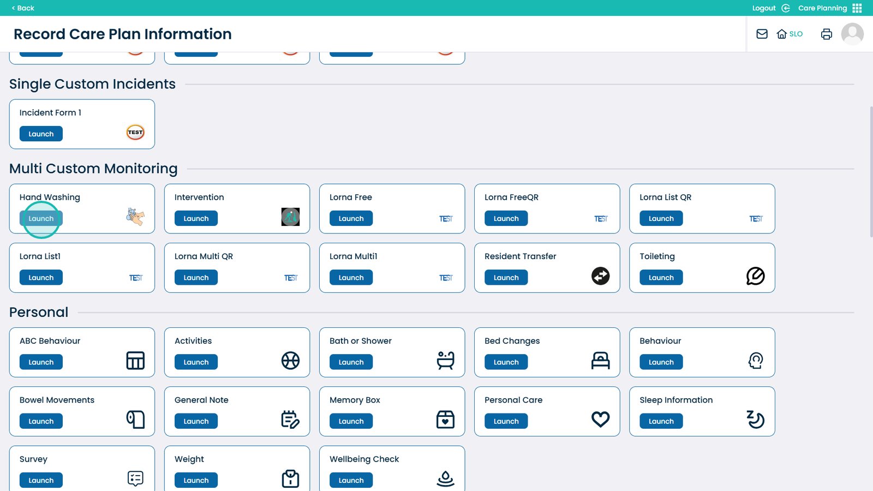
Task: Click the Resident Transfer arrows icon
Action: [x=600, y=276]
